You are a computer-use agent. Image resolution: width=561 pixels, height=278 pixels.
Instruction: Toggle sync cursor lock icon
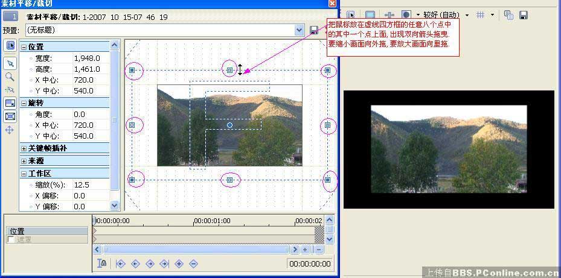point(102,264)
